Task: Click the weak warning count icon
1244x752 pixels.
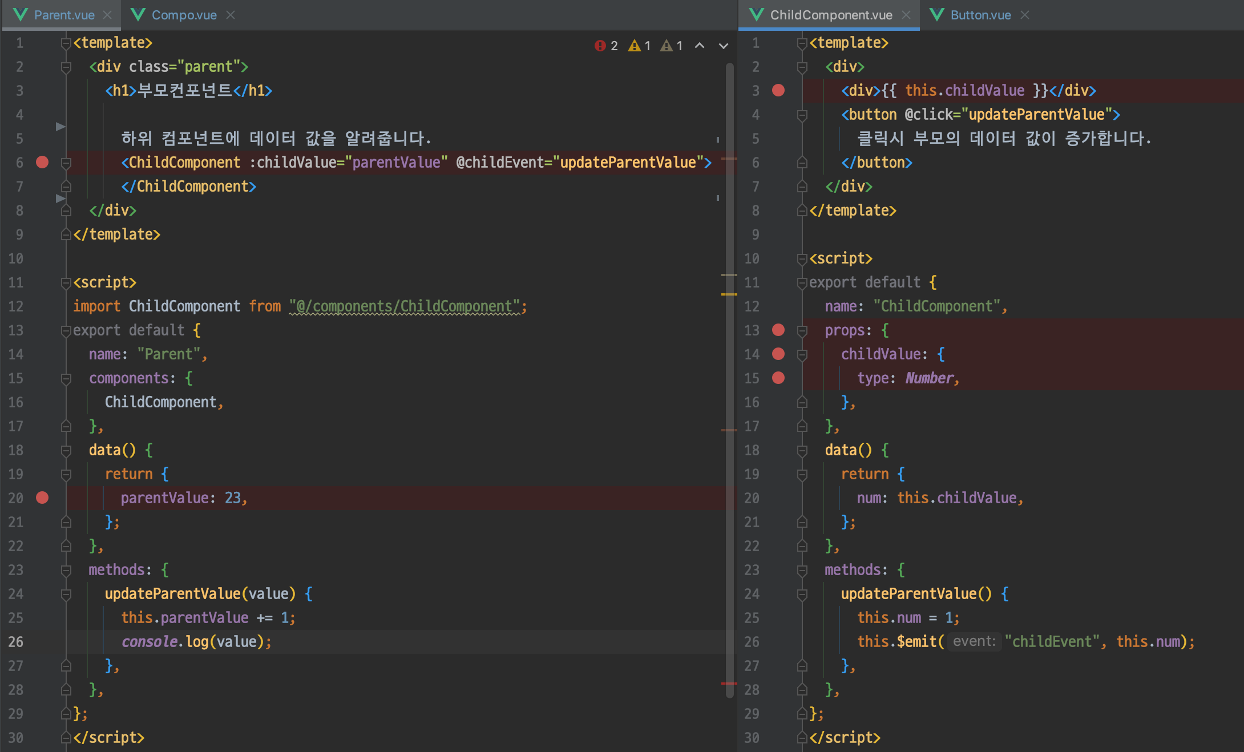Action: pyautogui.click(x=666, y=46)
